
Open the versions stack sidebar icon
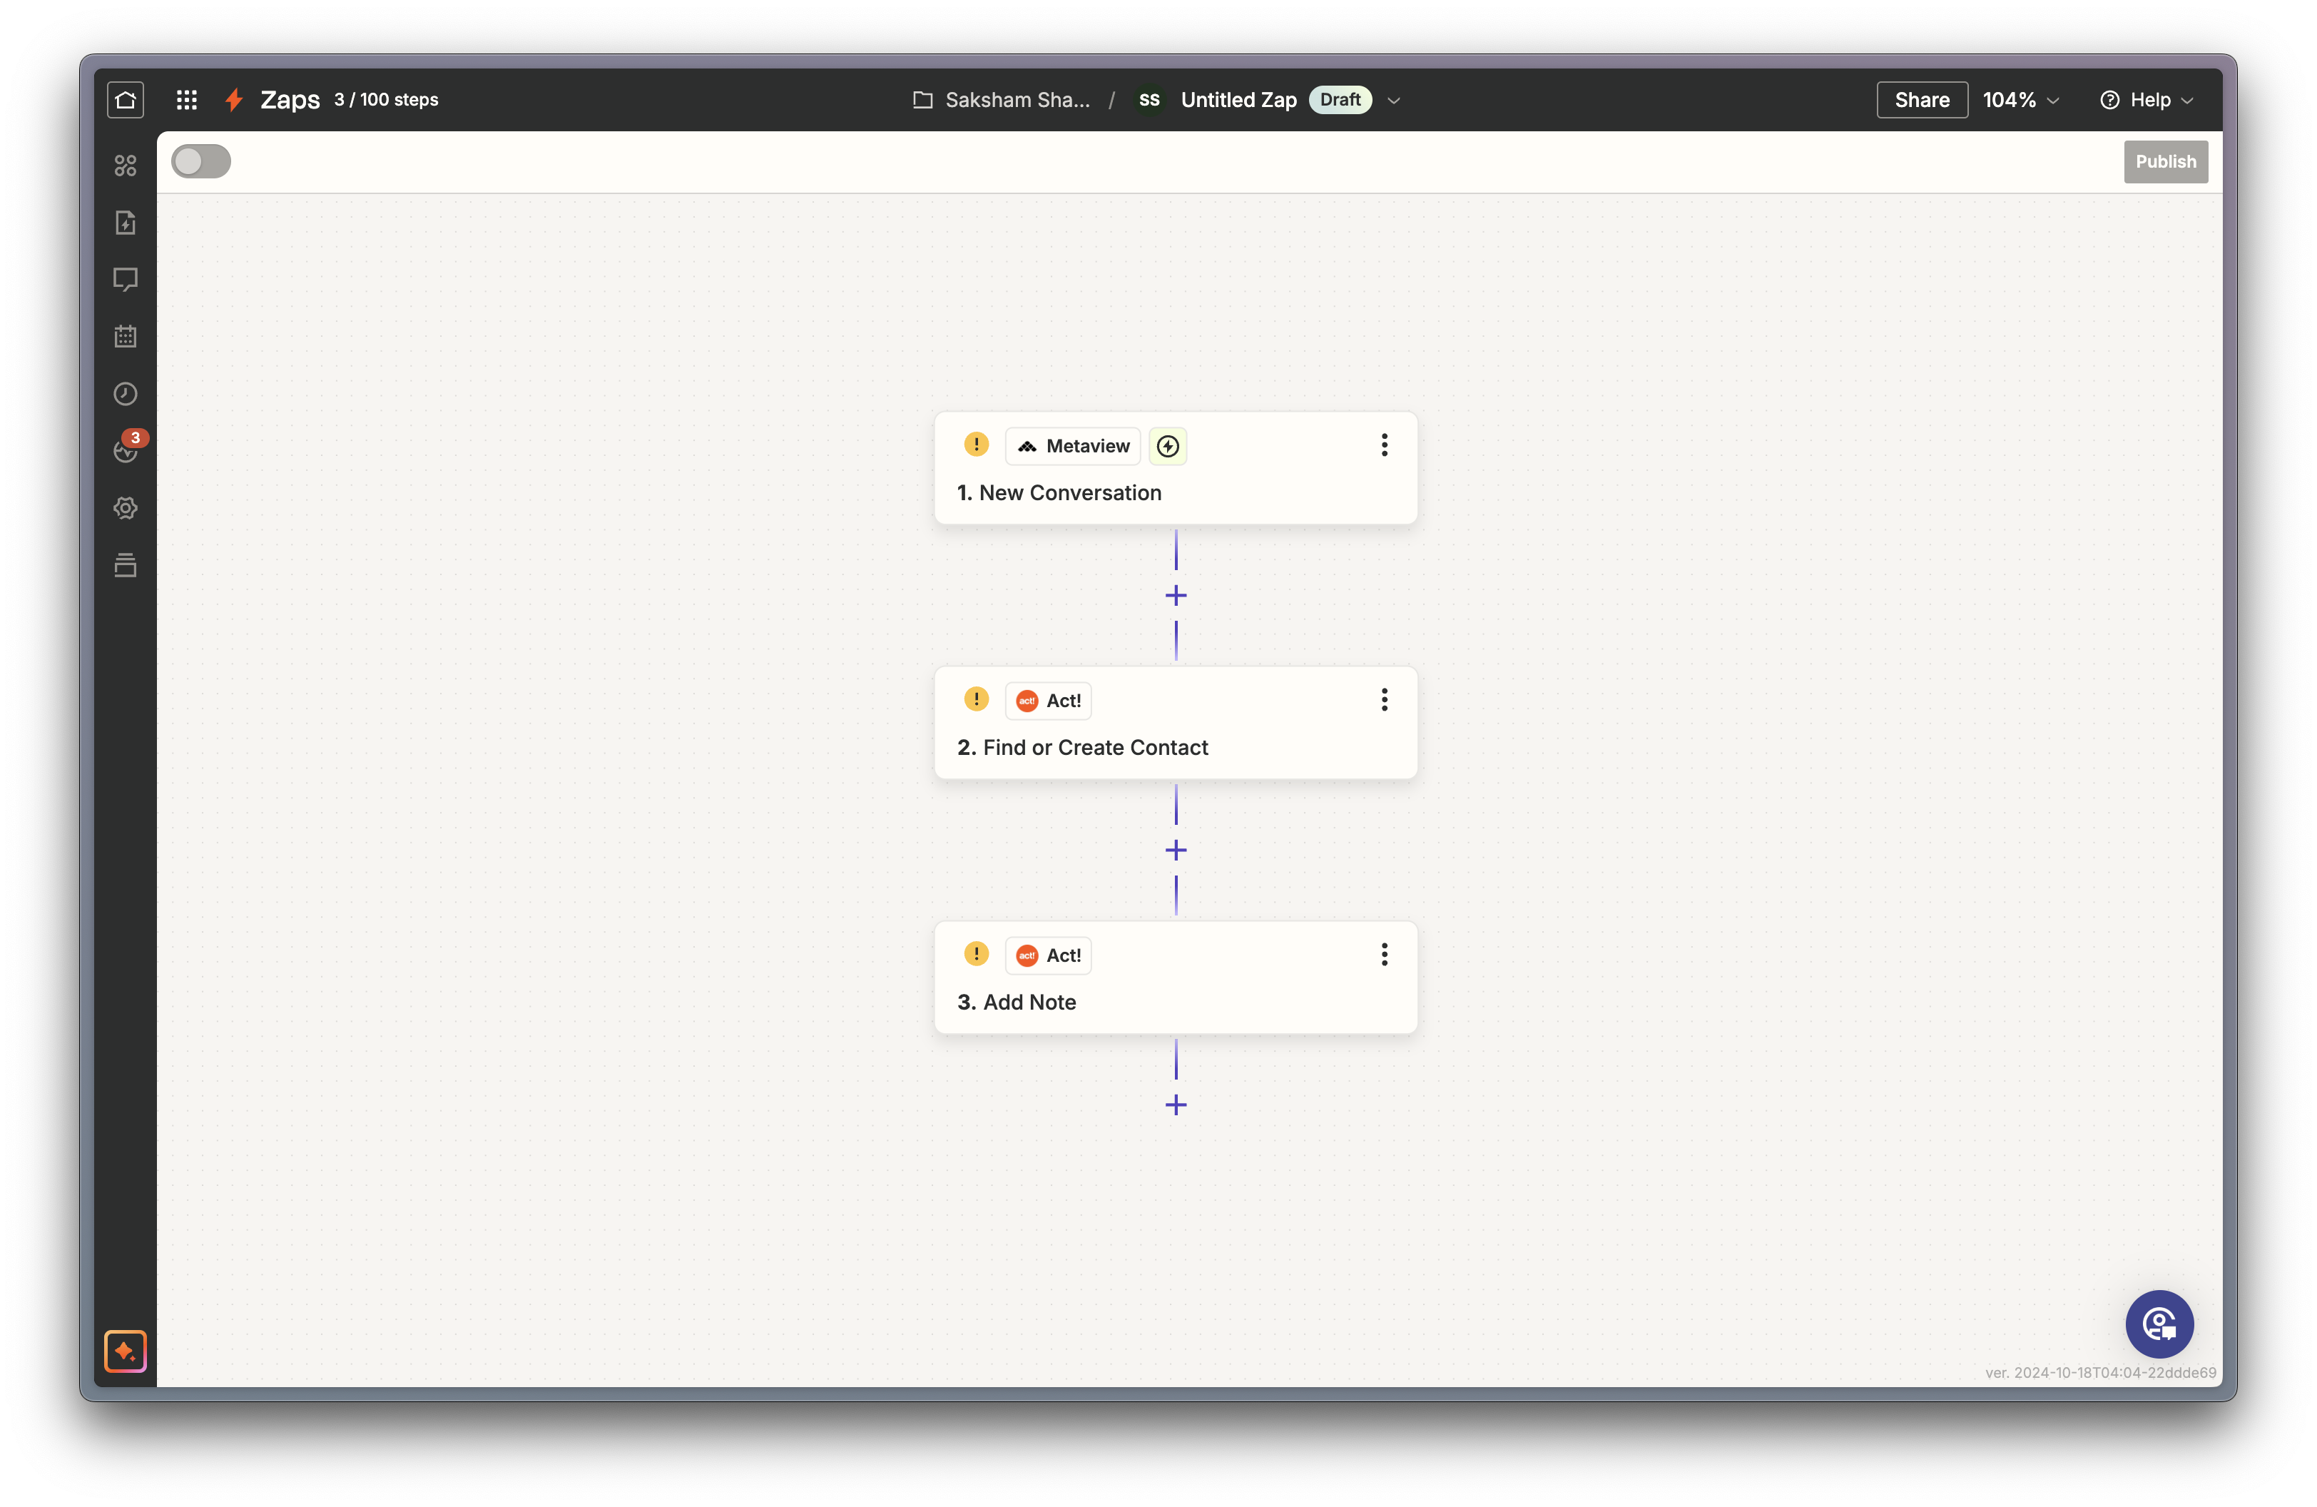pyautogui.click(x=126, y=566)
